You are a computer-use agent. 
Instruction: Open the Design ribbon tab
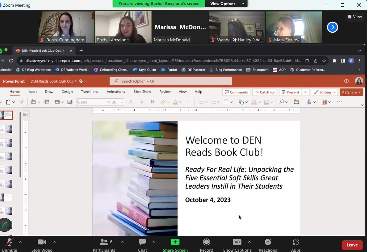pos(67,92)
